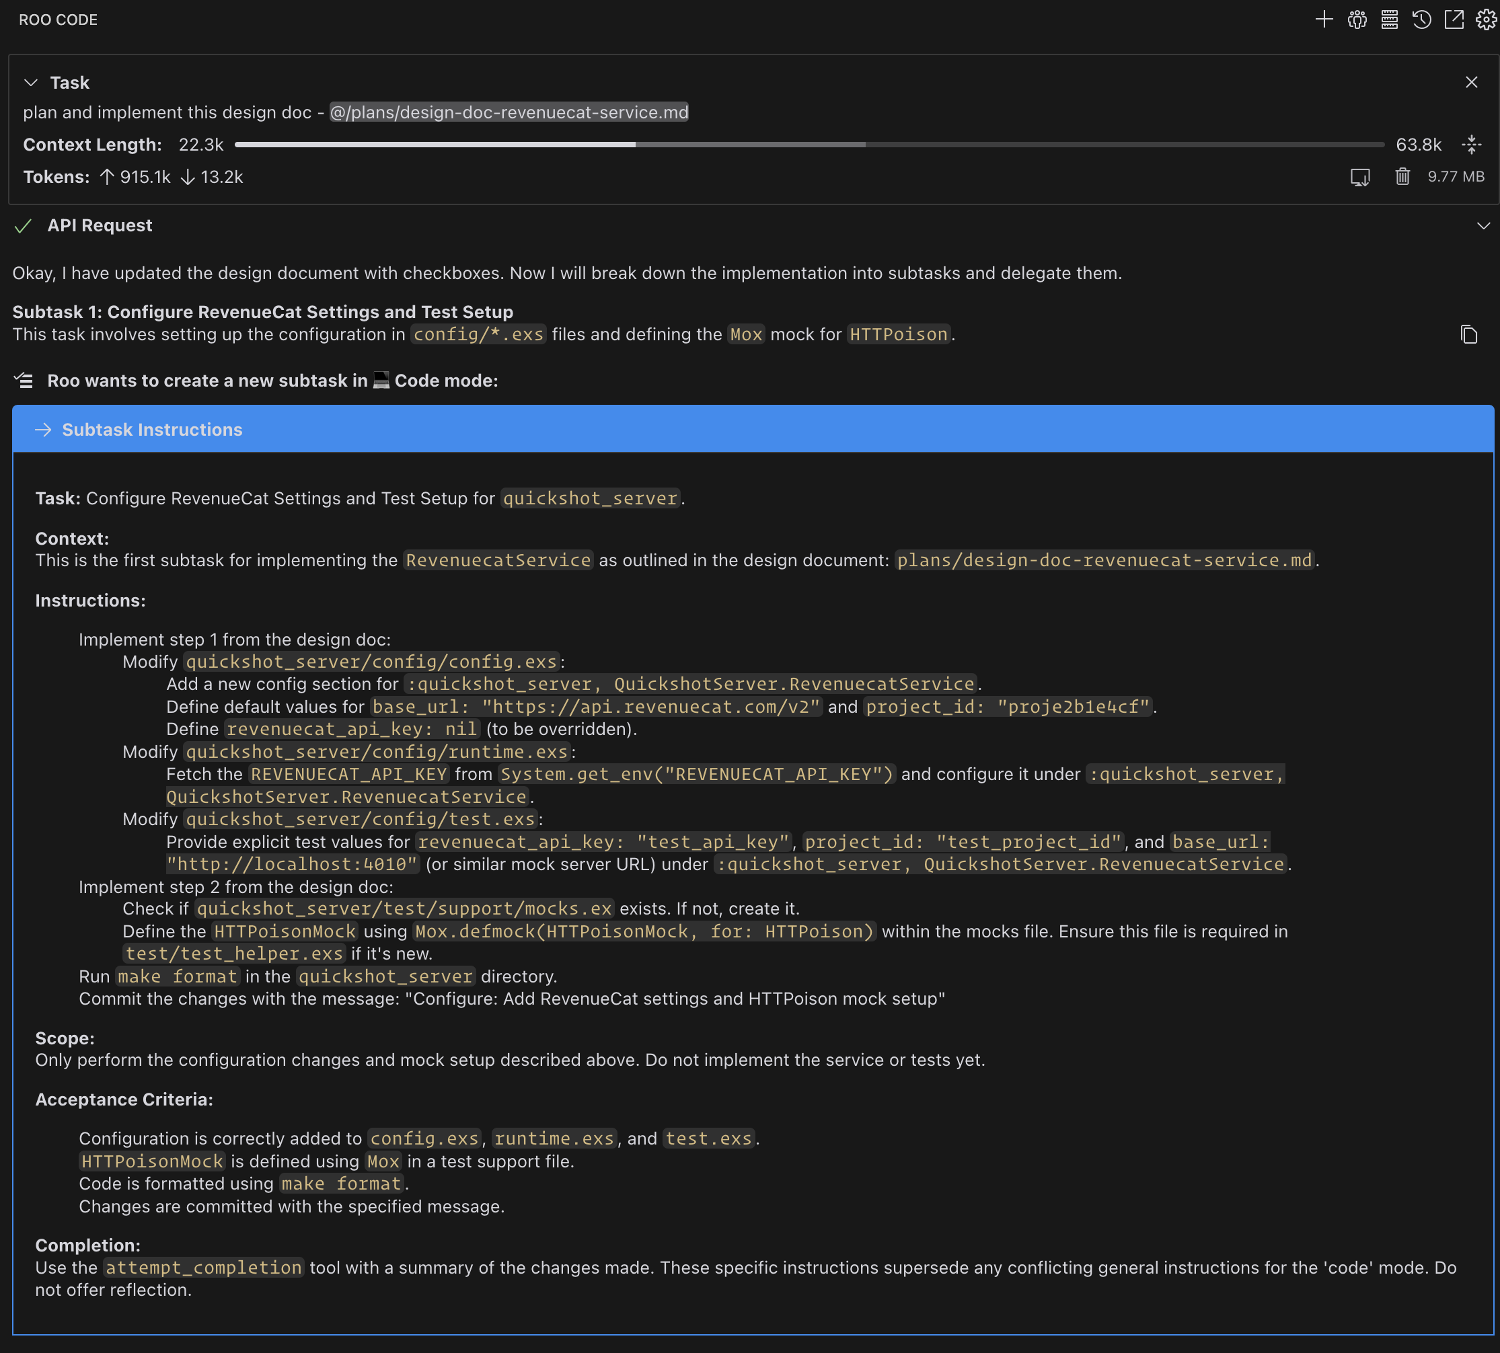Click plans/design-doc-revenuecat-service.md code path in Context
The width and height of the screenshot is (1500, 1353).
pos(1104,561)
